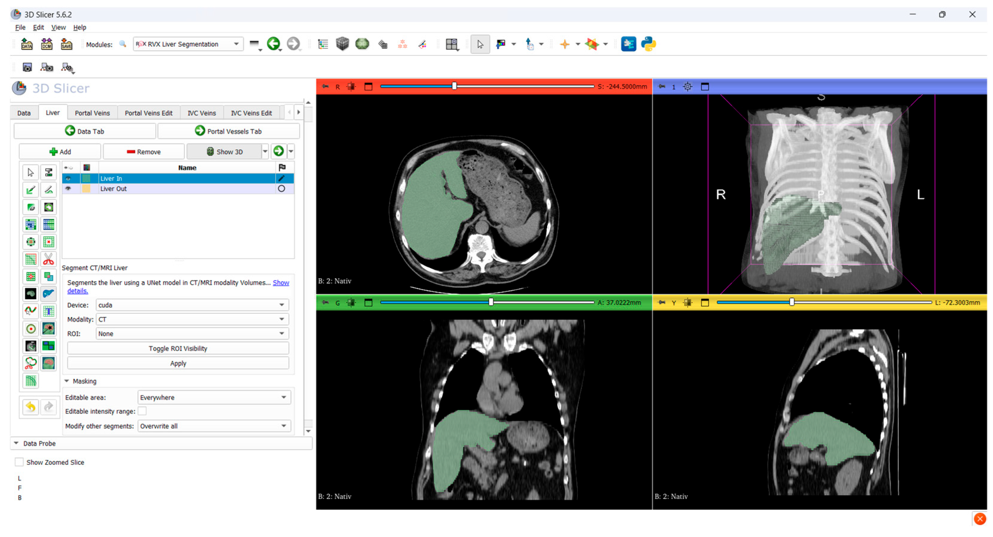
Task: Click the Portal Vessels Tab navigation button
Action: tap(229, 131)
